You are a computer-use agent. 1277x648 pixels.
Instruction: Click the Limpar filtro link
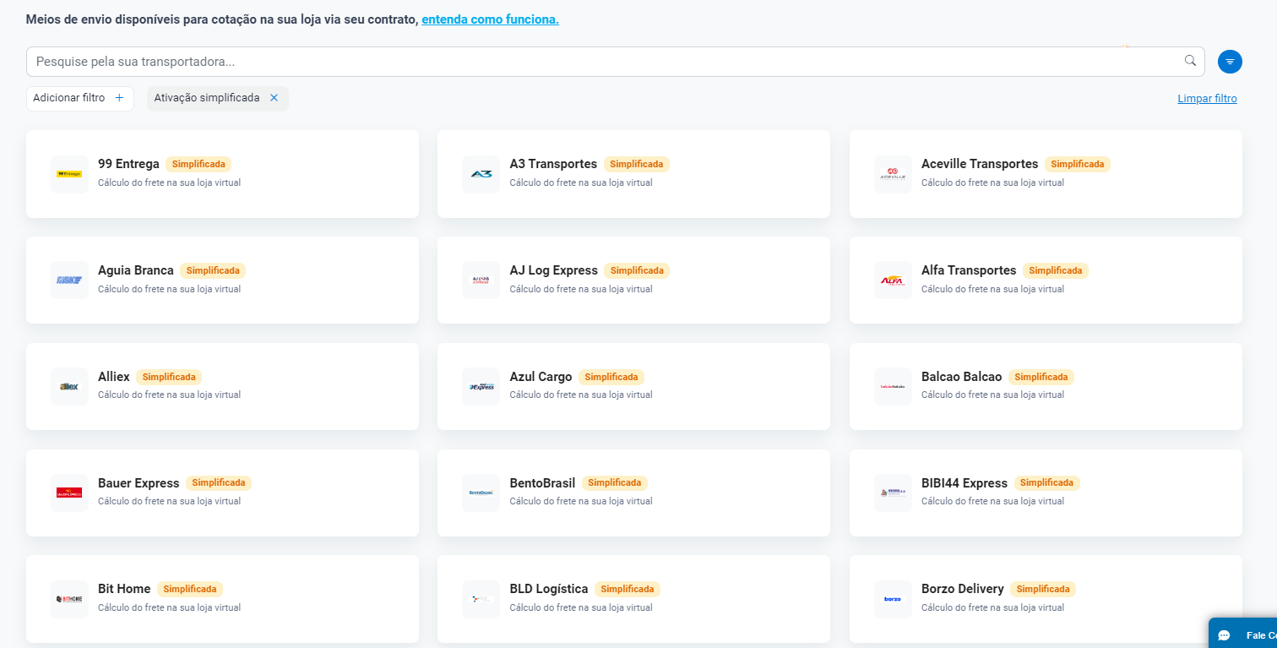(x=1207, y=99)
